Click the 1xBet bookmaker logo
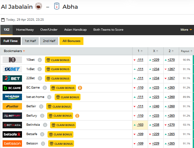Image resolution: width=194 pixels, height=148 pixels. pyautogui.click(x=12, y=69)
